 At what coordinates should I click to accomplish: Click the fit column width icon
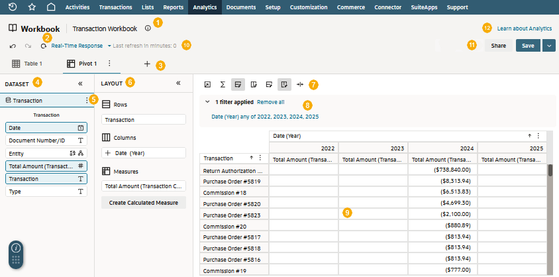tap(300, 84)
